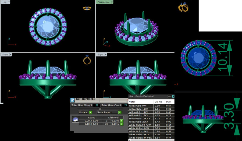The width and height of the screenshot is (242, 141).
Task: Click green arrow for 6.00 X 6.00 gem row
Action: tap(122, 121)
